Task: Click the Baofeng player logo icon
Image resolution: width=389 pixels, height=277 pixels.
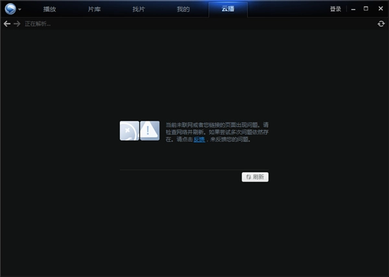Action: click(x=10, y=9)
